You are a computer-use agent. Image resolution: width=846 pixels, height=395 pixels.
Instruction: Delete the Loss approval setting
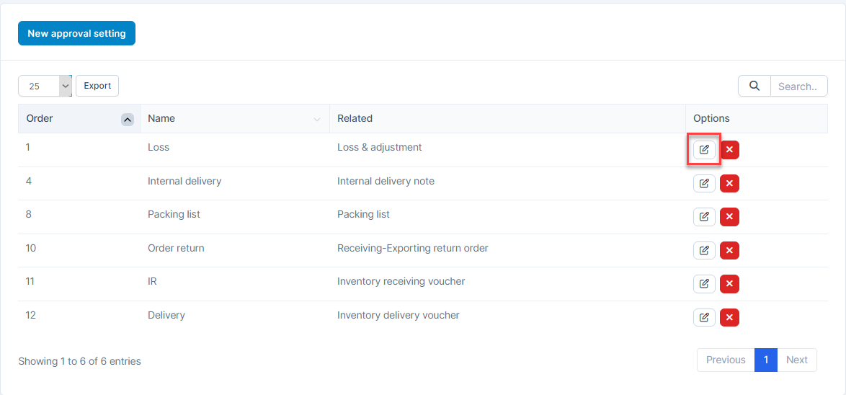pyautogui.click(x=729, y=149)
